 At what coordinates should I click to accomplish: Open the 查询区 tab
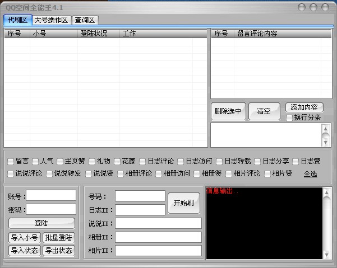pyautogui.click(x=85, y=20)
